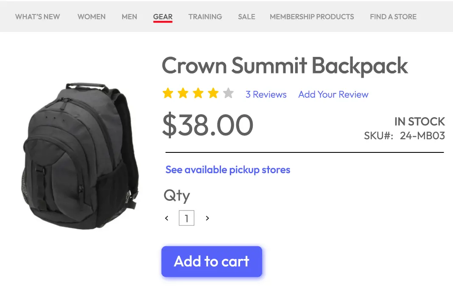This screenshot has height=287, width=453.
Task: Open the Men menu
Action: coord(129,17)
